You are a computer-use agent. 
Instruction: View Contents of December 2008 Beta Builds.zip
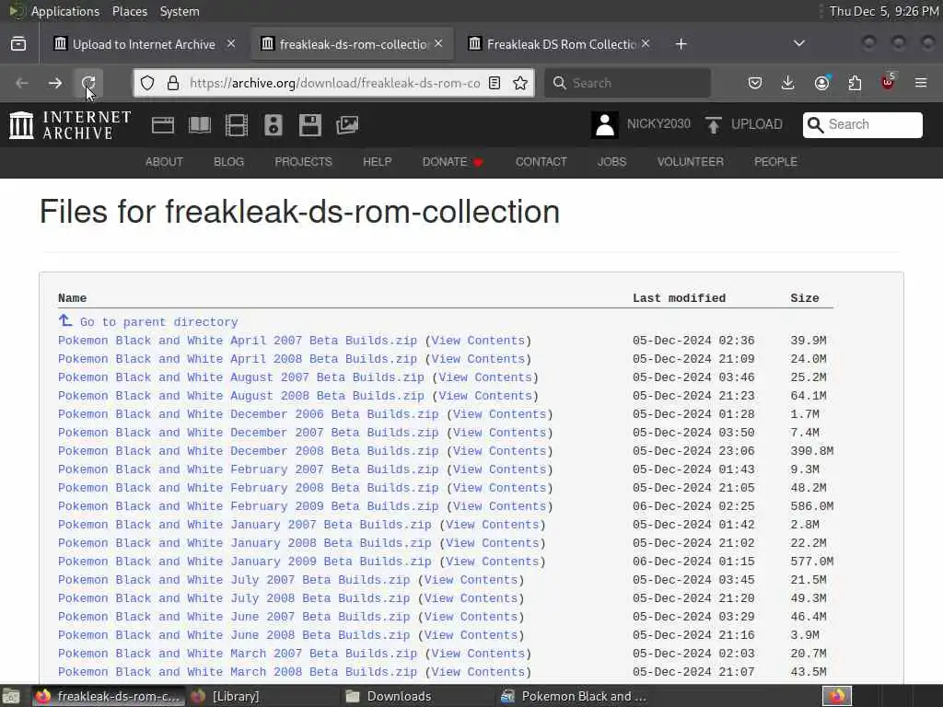click(x=500, y=451)
